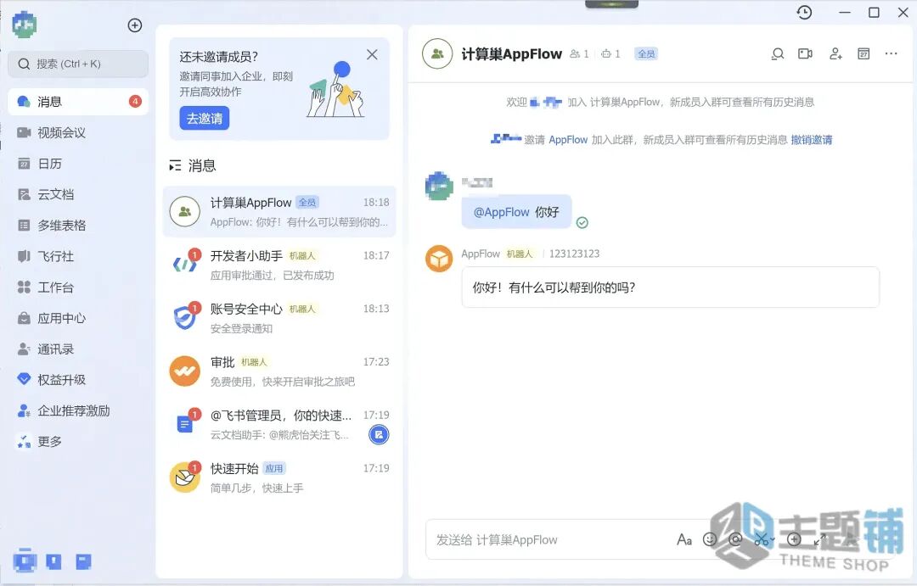Add a member to the group
917x586 pixels.
(835, 53)
